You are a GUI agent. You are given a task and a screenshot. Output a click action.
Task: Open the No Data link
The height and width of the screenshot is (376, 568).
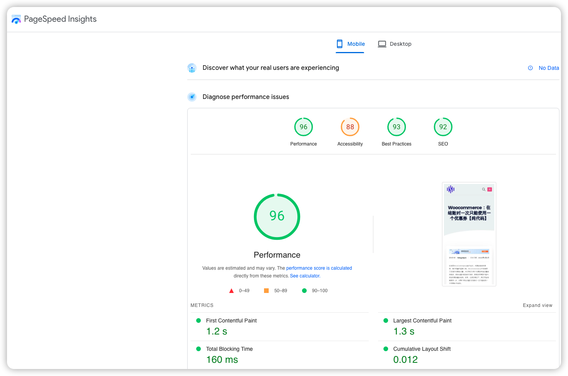549,68
